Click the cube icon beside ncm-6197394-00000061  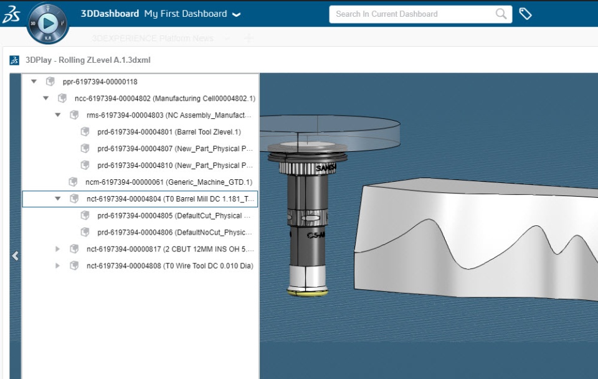pos(73,182)
